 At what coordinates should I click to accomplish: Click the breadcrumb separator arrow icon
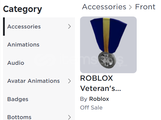tap(130, 7)
